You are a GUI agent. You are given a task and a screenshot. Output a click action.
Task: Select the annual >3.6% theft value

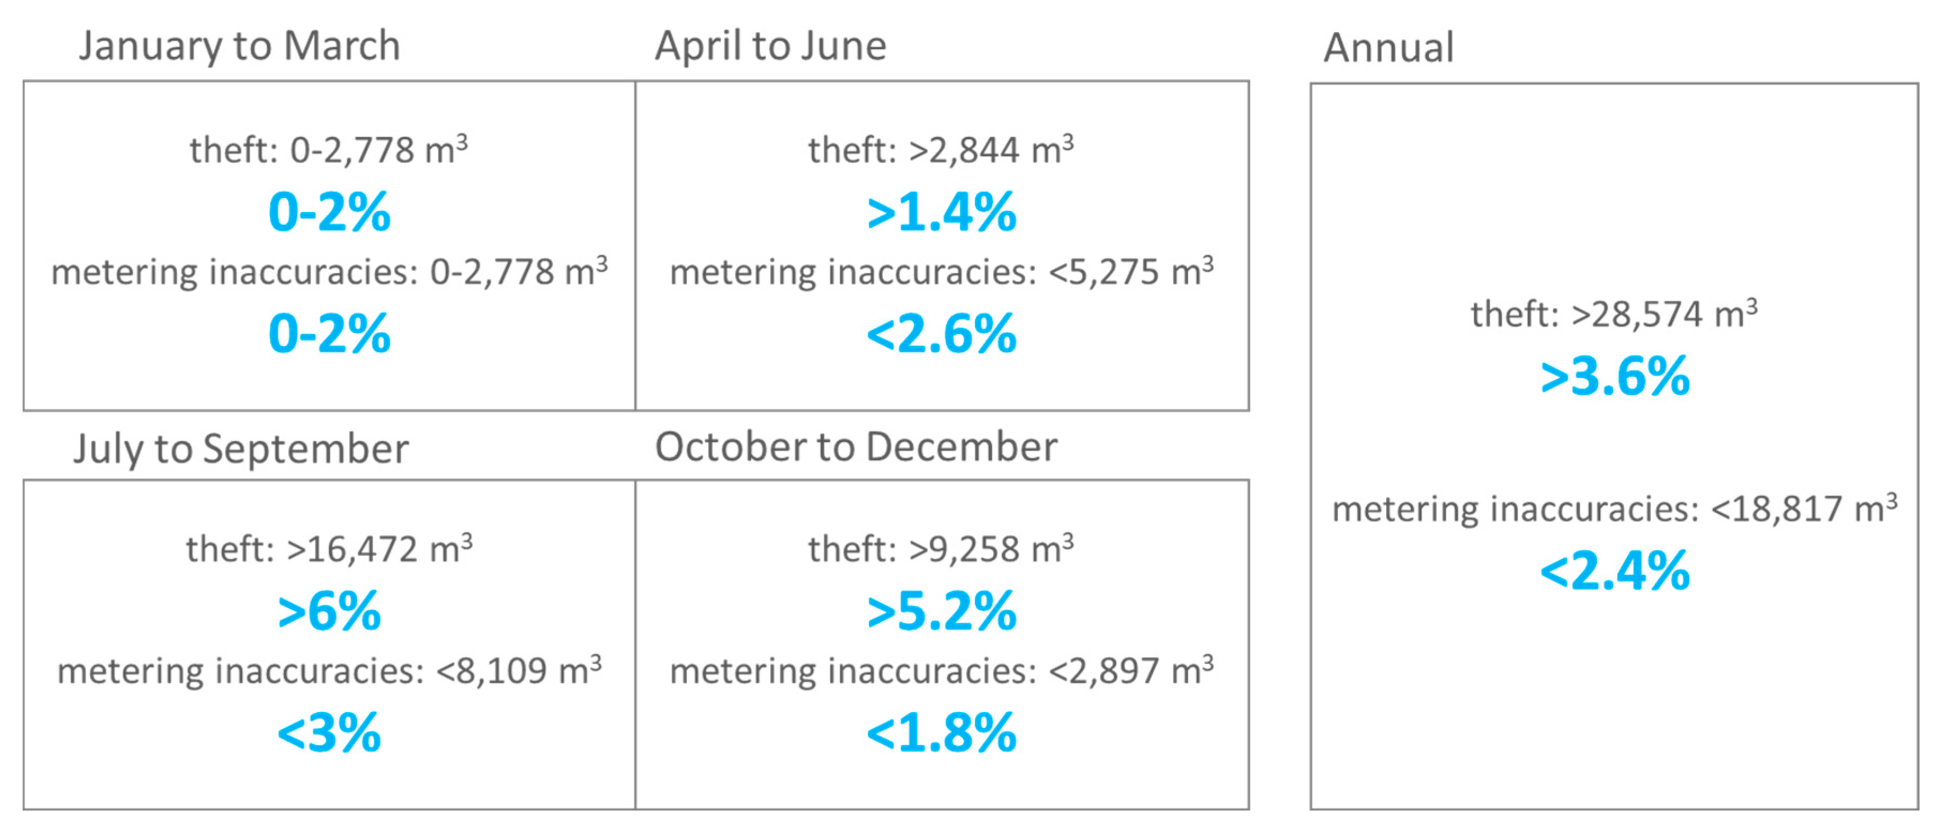click(x=1614, y=376)
